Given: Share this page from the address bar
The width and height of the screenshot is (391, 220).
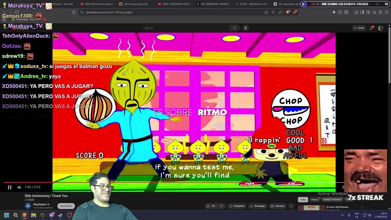Looking at the screenshot, I should [x=280, y=12].
